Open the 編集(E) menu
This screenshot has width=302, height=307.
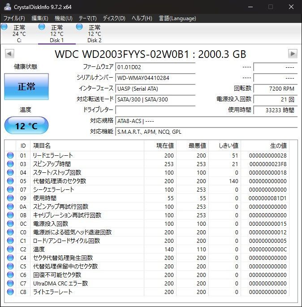click(x=40, y=18)
